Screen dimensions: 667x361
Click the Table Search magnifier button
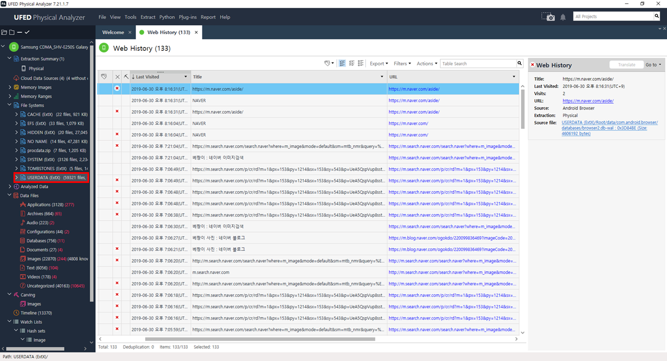click(x=520, y=64)
